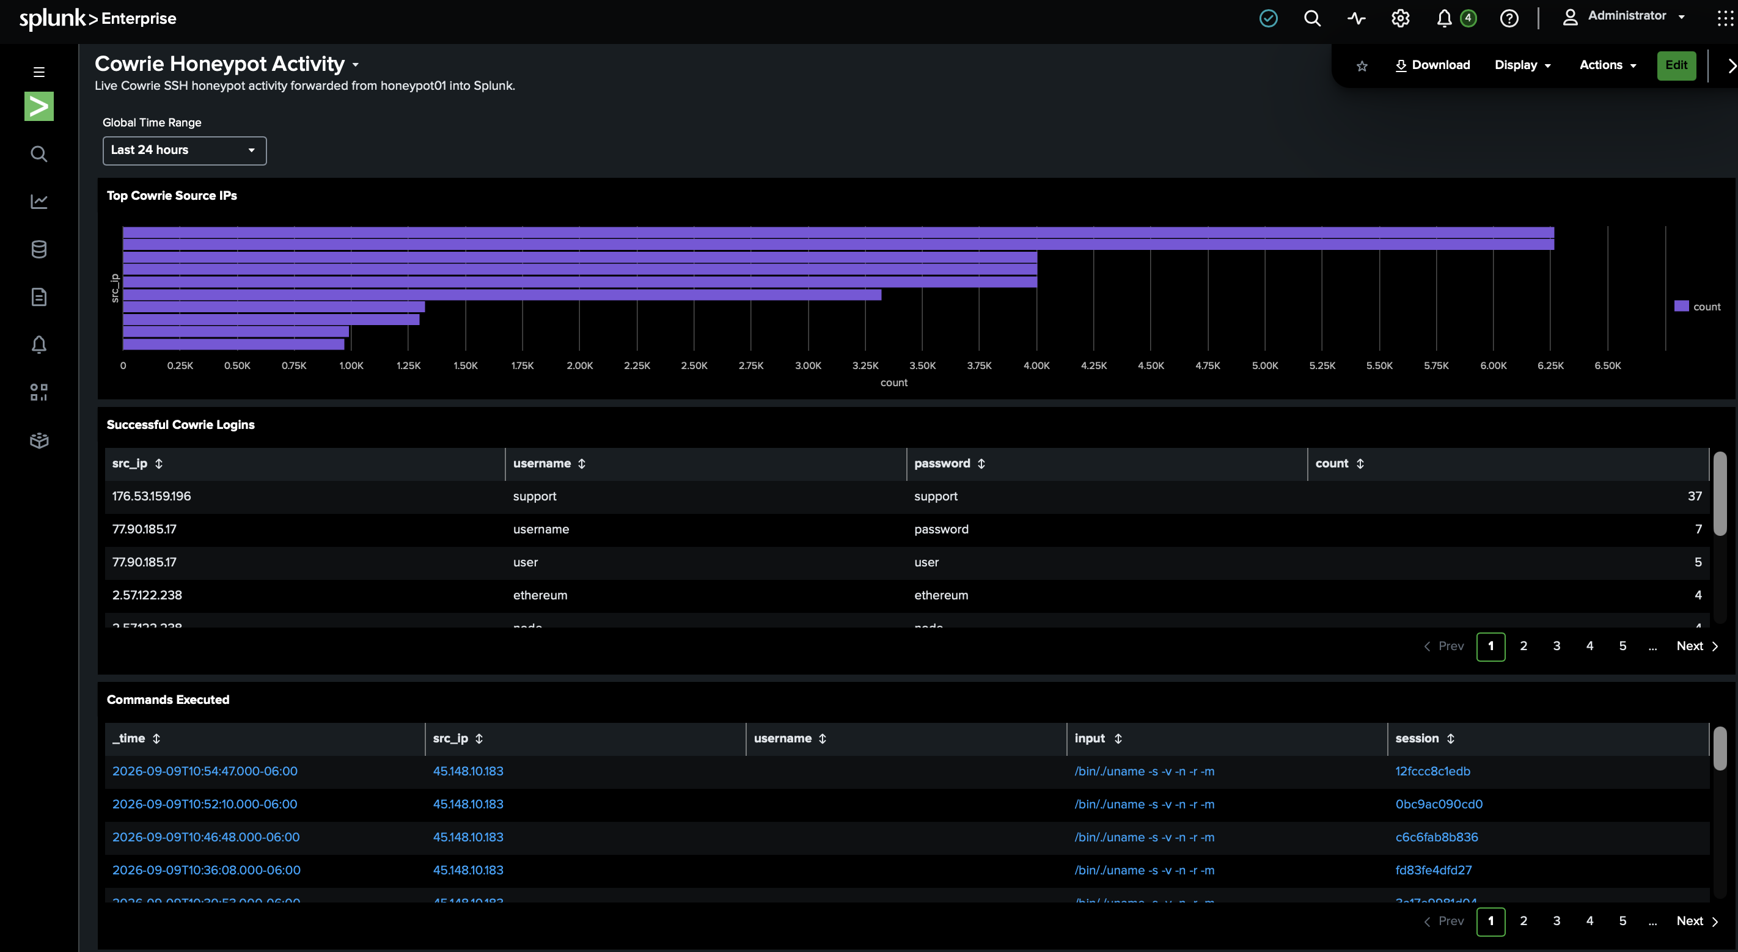Open timestamp 2026-09-09T10:54:47.000-06:00 link
Viewport: 1738px width, 952px height.
[x=205, y=771]
